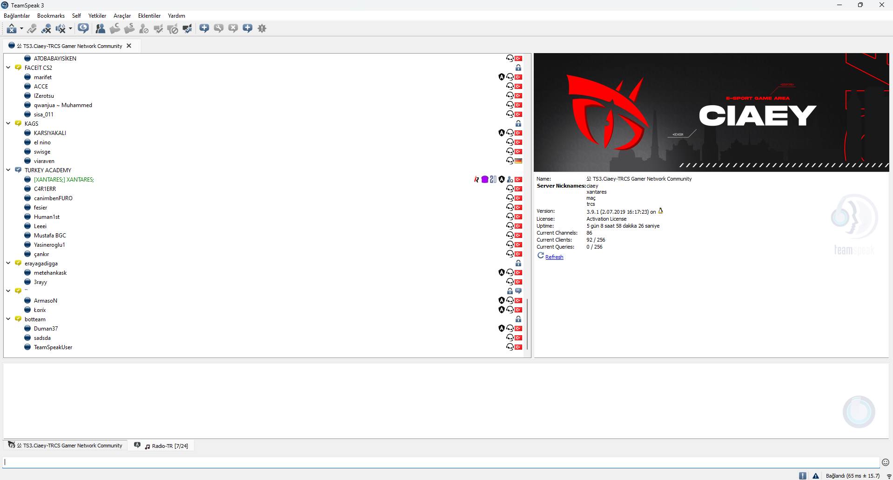Open the Araçlar menu
Screen dimensions: 893x480
pos(122,16)
